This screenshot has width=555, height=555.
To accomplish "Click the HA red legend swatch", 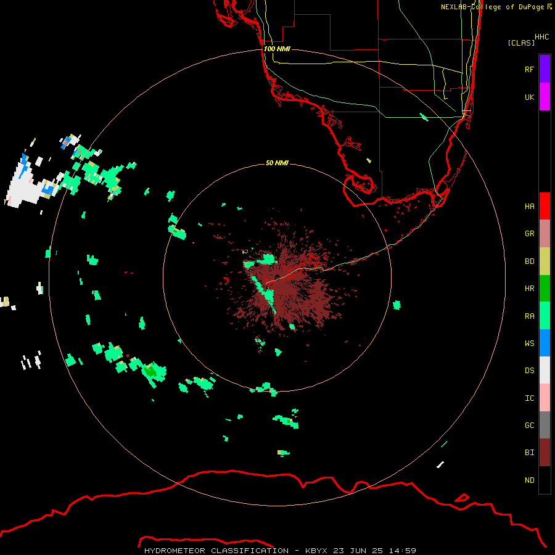I will (545, 206).
